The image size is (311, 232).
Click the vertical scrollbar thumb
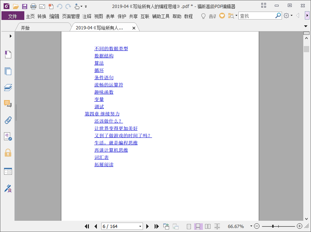point(306,49)
